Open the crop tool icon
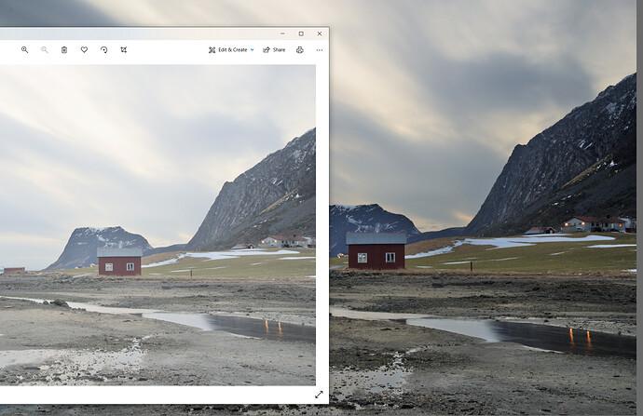Screen dimensions: 643x416 [x=123, y=50]
